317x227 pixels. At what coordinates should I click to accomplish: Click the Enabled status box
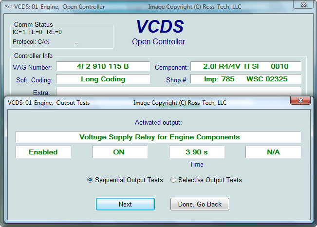(x=43, y=152)
